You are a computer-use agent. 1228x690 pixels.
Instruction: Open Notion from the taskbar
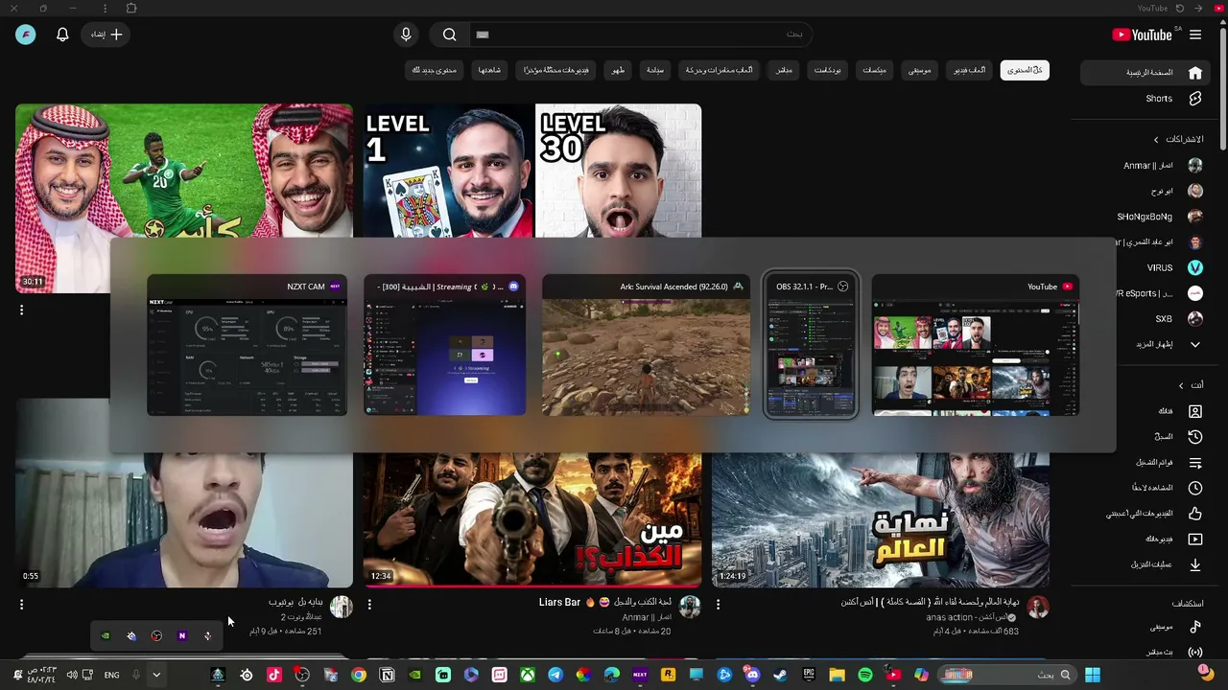[388, 675]
